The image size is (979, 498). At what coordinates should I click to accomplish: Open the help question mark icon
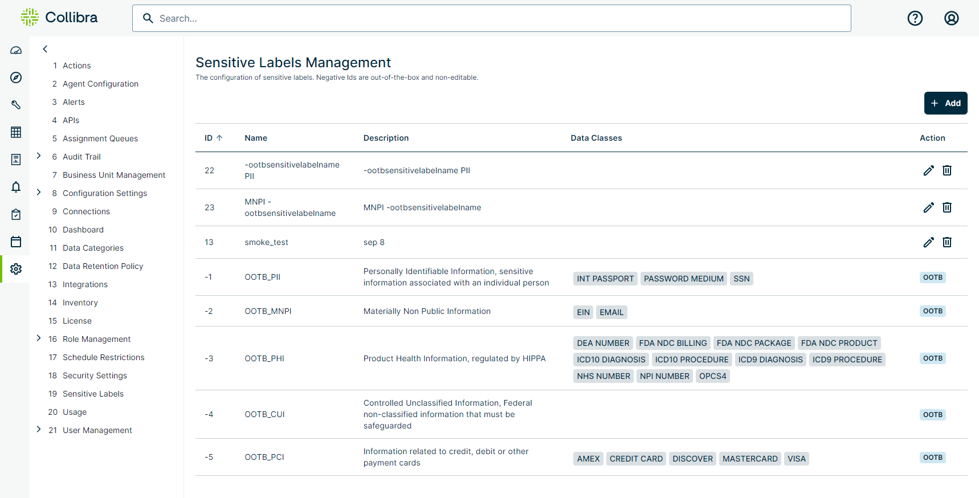point(915,18)
